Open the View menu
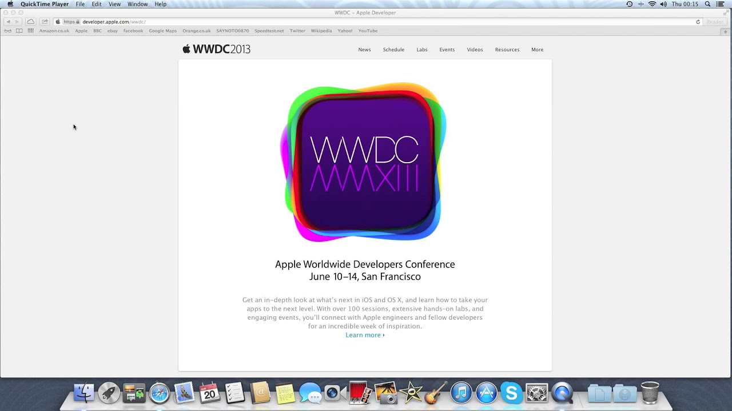 114,4
